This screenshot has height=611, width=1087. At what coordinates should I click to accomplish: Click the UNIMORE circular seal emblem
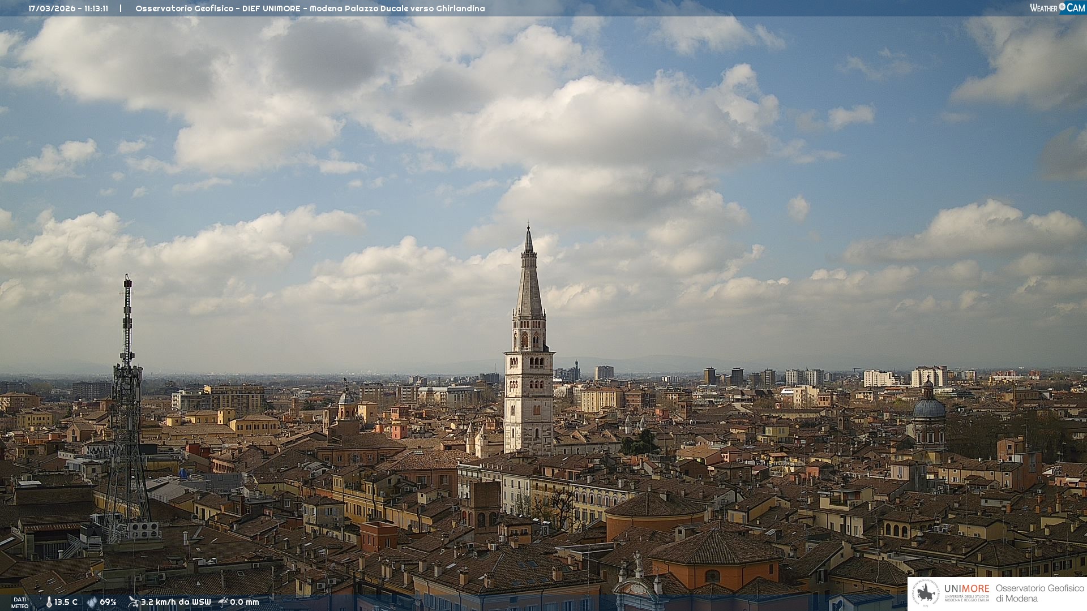(926, 593)
